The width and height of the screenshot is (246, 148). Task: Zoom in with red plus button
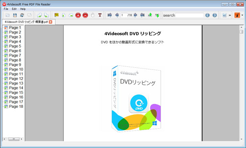(78, 15)
